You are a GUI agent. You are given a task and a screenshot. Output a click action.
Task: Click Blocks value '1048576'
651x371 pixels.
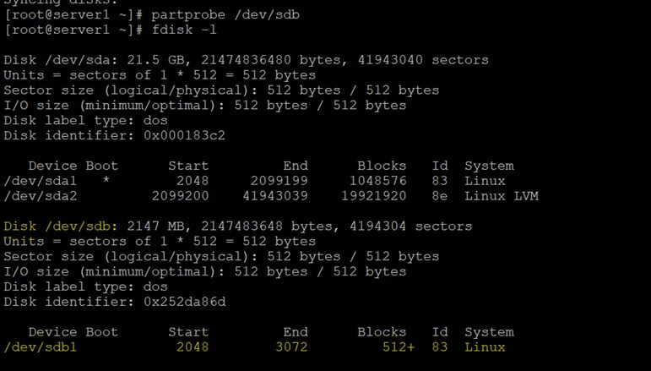377,181
